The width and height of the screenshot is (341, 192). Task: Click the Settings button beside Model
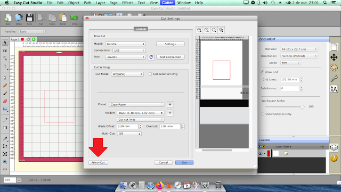pos(170,44)
